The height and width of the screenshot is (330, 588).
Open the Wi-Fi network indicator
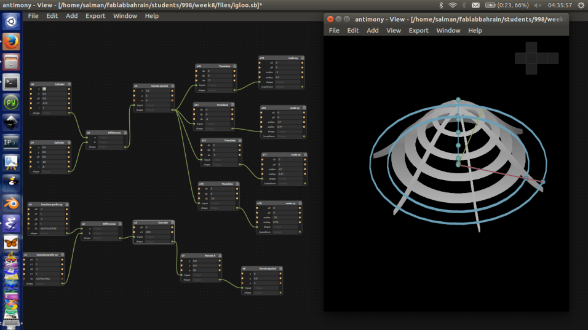453,6
